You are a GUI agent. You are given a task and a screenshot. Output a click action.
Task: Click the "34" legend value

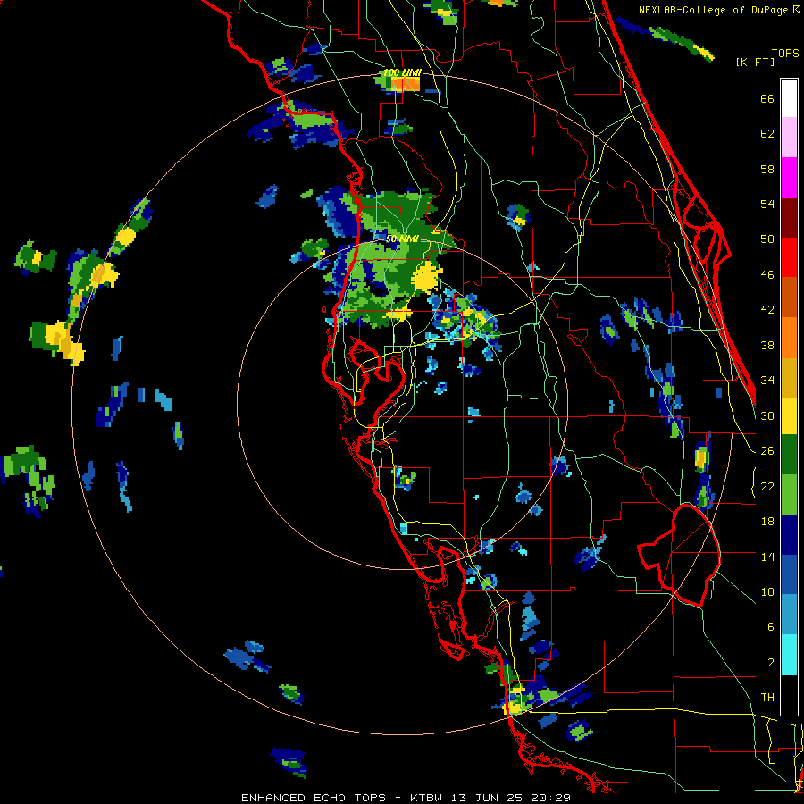click(767, 381)
